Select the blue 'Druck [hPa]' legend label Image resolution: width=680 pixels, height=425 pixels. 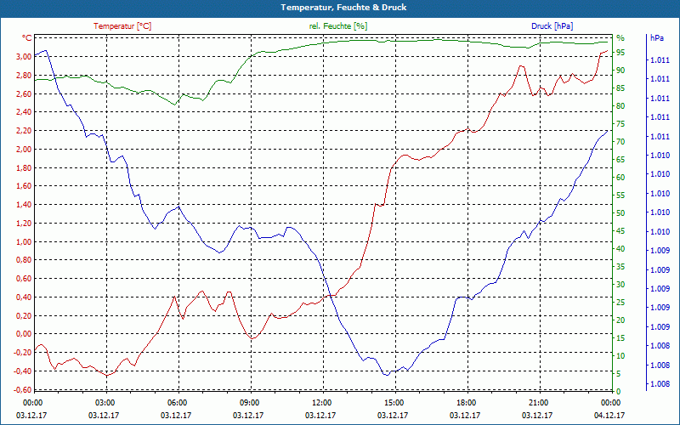tap(552, 26)
